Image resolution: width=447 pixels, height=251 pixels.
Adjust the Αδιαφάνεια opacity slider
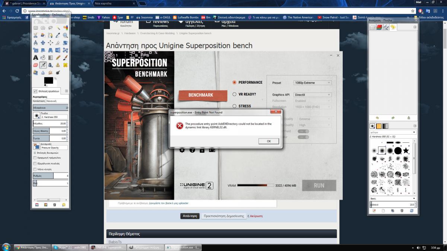coord(51,107)
